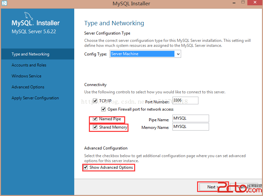Toggle the TCP/IP checkbox
Viewport: 263px width, 196px height.
[95, 101]
